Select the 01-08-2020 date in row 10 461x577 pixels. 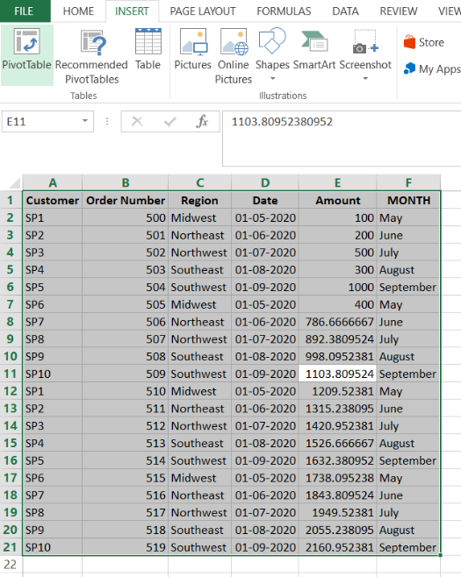(265, 356)
